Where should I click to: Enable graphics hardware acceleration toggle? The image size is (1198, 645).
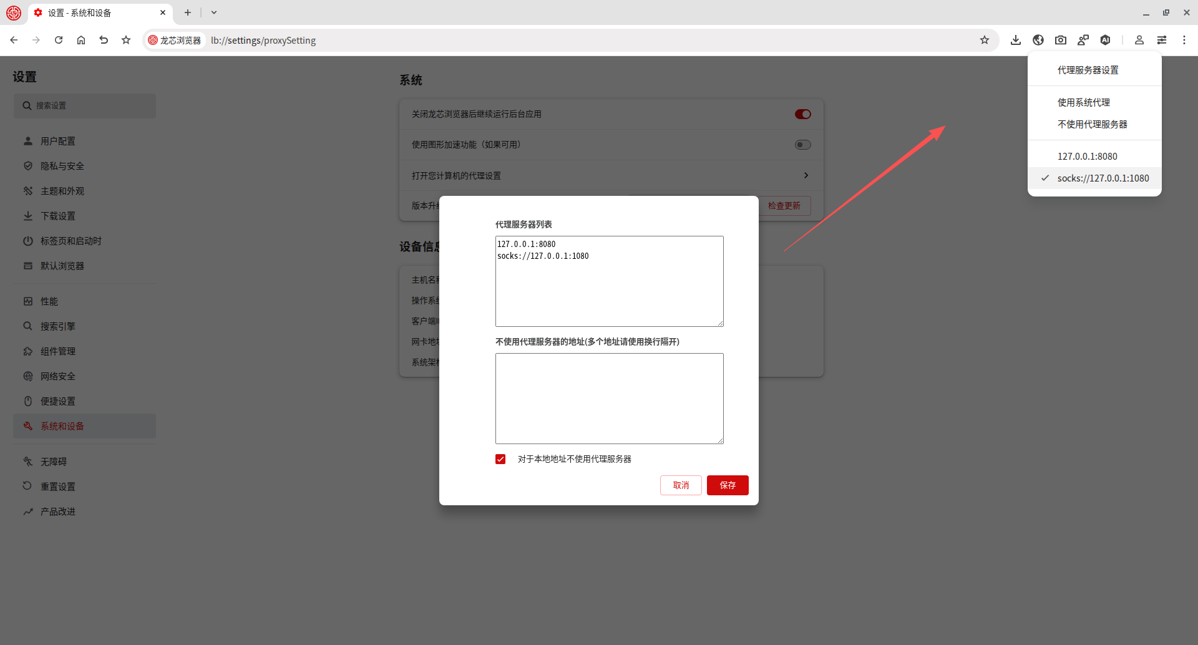pyautogui.click(x=802, y=145)
